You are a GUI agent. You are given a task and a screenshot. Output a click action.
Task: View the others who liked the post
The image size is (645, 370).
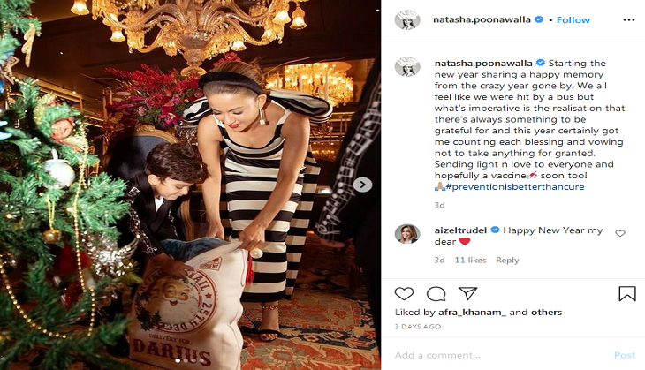546,313
